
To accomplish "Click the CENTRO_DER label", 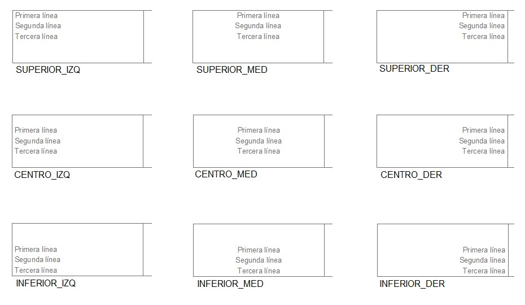I will [411, 175].
